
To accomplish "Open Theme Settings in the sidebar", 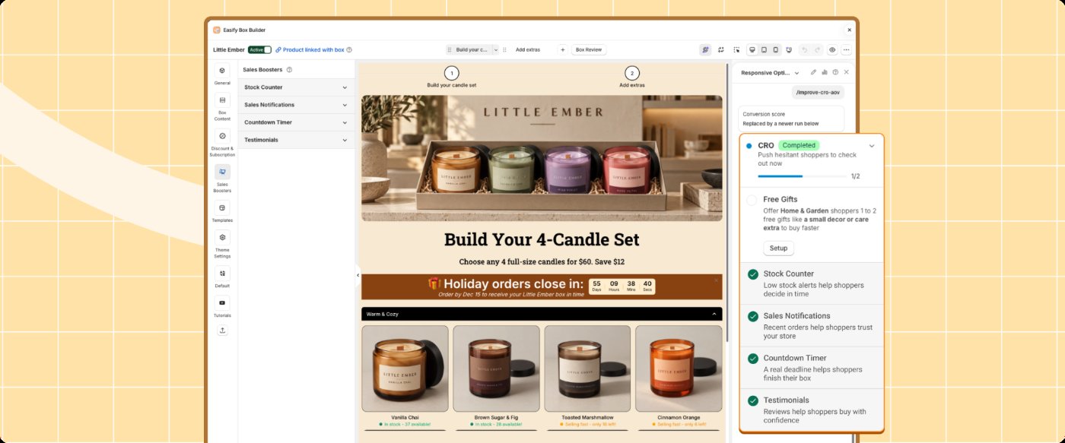I will tap(222, 244).
